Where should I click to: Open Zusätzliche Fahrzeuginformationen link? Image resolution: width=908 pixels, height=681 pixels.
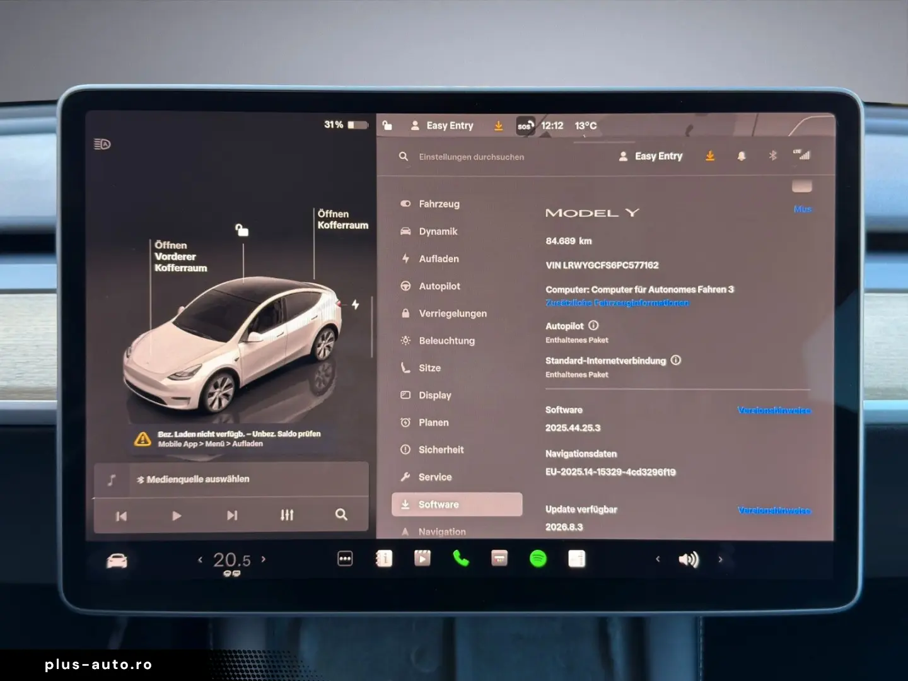pyautogui.click(x=617, y=303)
